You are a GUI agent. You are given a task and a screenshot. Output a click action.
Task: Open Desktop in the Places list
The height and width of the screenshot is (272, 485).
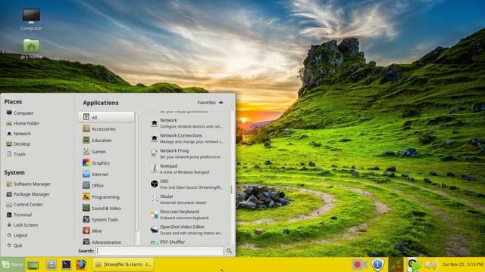18,144
